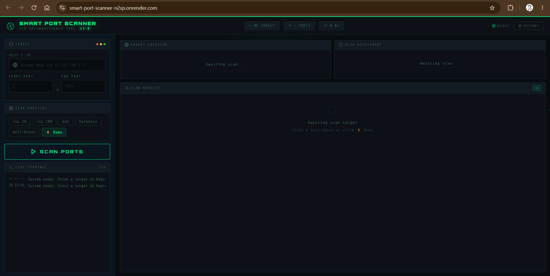Image resolution: width=550 pixels, height=276 pixels.
Task: View site information icon in address bar
Action: click(62, 8)
